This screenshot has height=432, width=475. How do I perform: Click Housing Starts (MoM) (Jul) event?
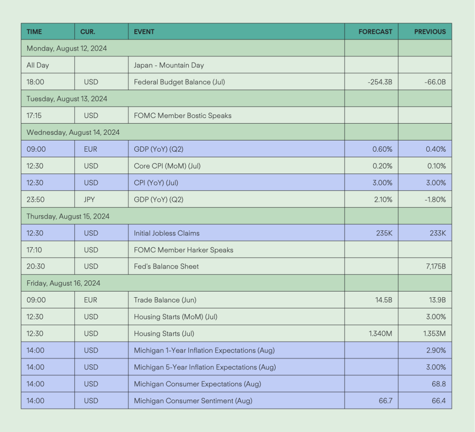coord(176,317)
